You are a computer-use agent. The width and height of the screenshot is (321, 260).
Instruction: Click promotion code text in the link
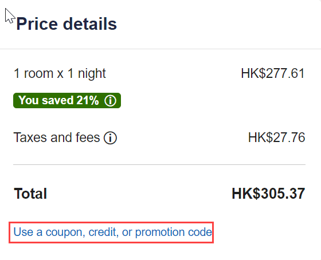pyautogui.click(x=174, y=233)
